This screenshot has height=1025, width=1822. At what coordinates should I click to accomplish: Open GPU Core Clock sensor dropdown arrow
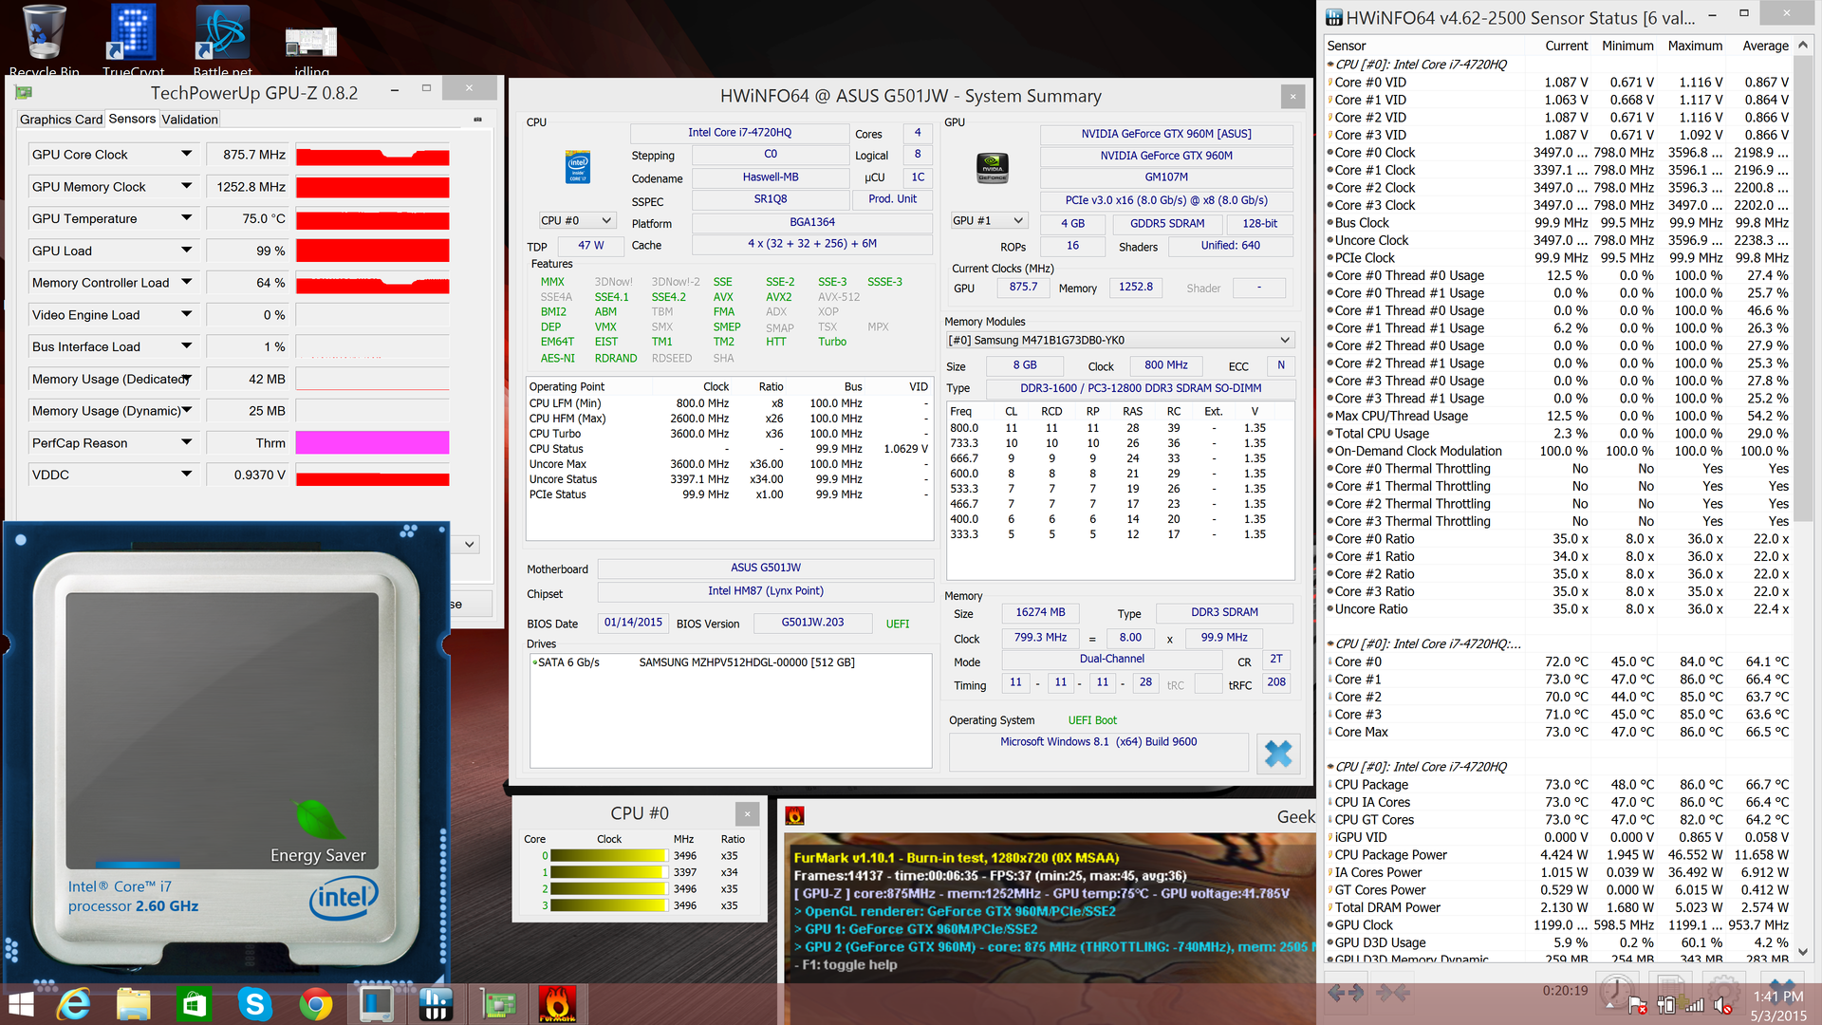click(186, 154)
